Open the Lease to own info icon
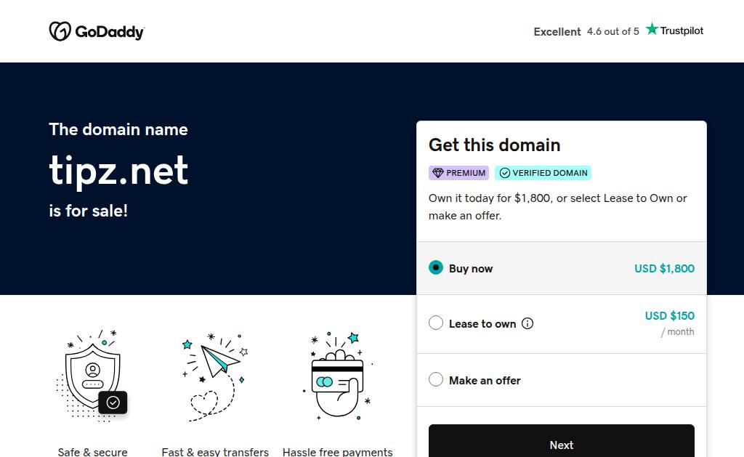The width and height of the screenshot is (744, 457). (527, 324)
